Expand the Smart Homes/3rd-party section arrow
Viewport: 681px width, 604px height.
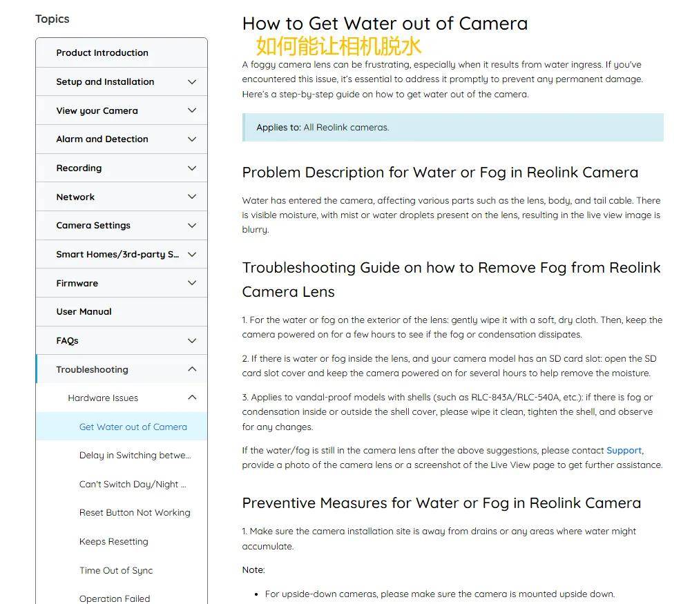coord(192,255)
